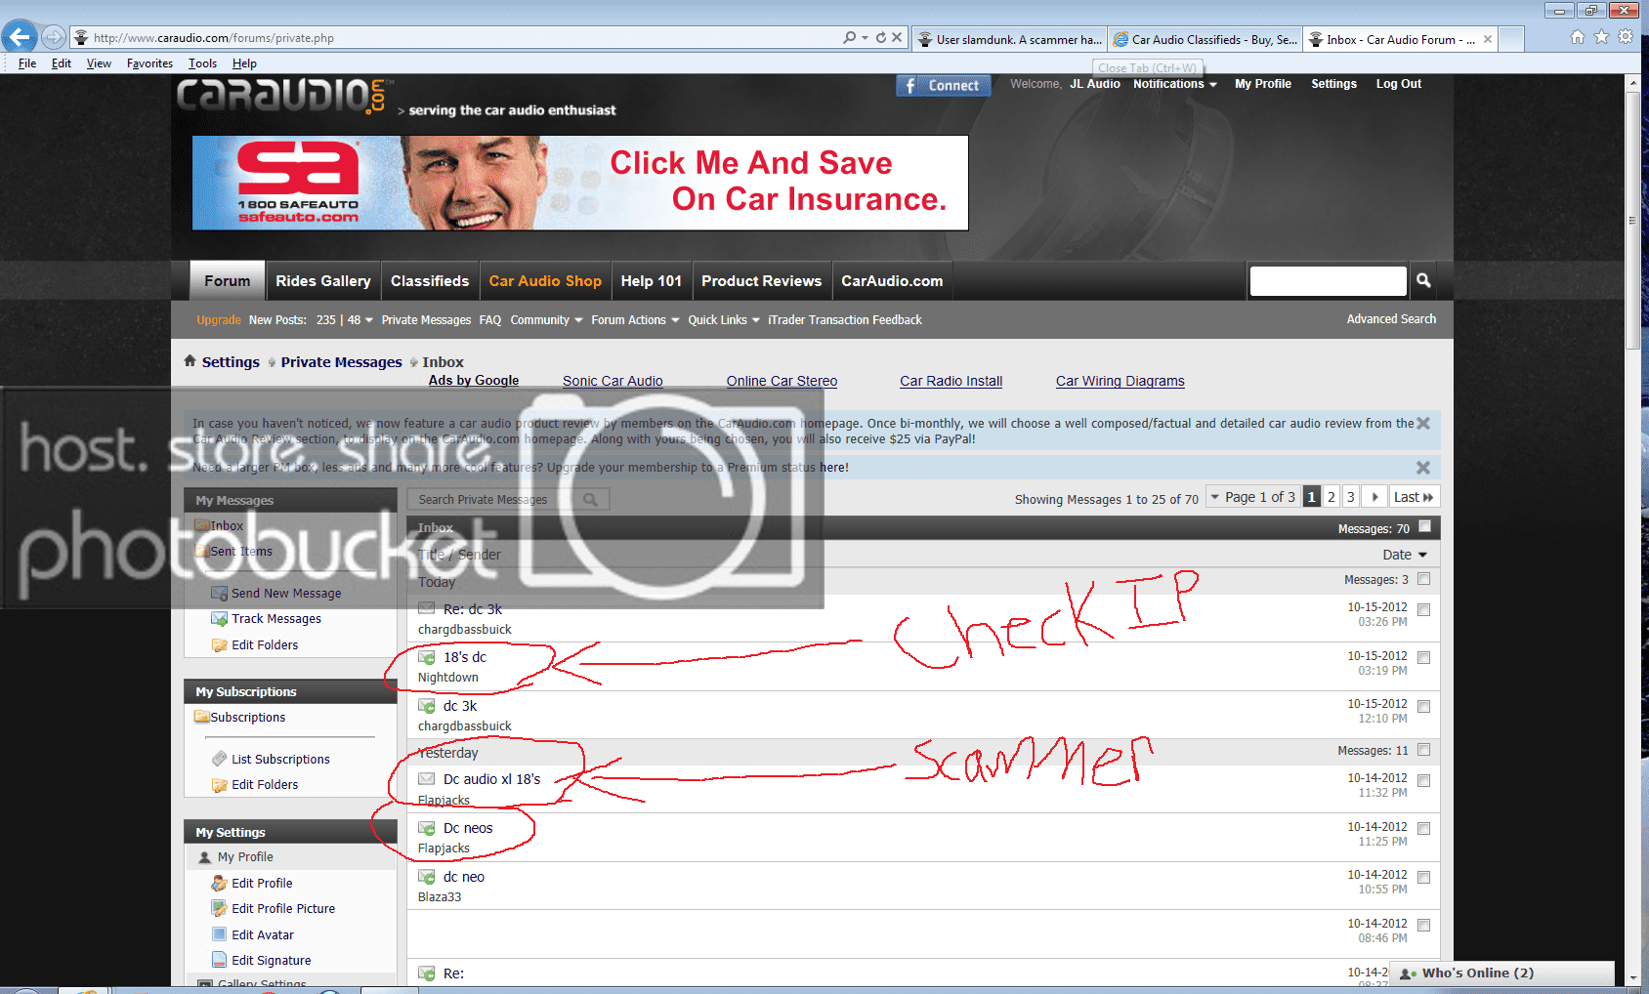Check the Yesterday group box beside Messages: 11

coord(1424,750)
